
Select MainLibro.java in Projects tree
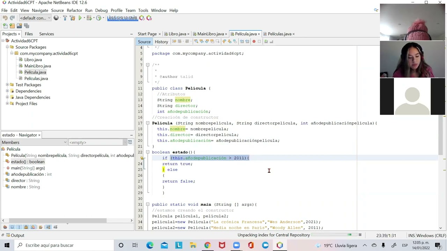[x=37, y=66]
